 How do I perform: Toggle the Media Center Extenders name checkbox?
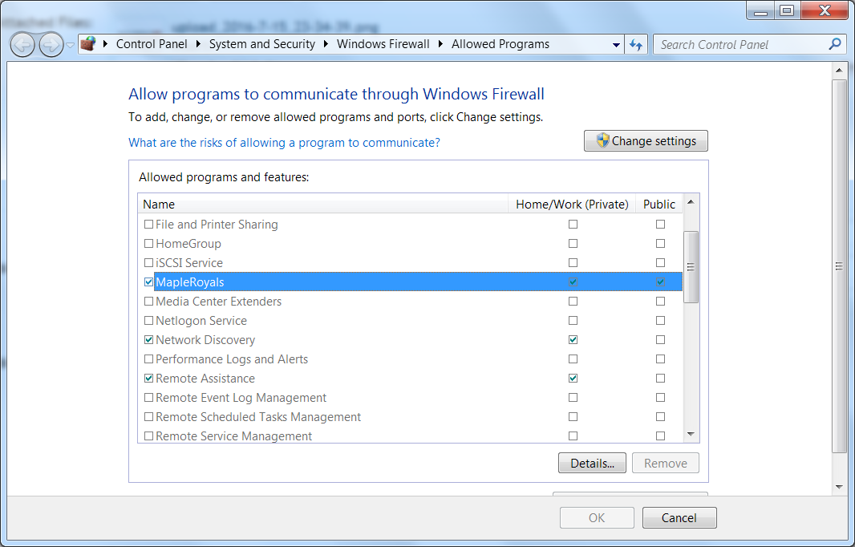(149, 301)
